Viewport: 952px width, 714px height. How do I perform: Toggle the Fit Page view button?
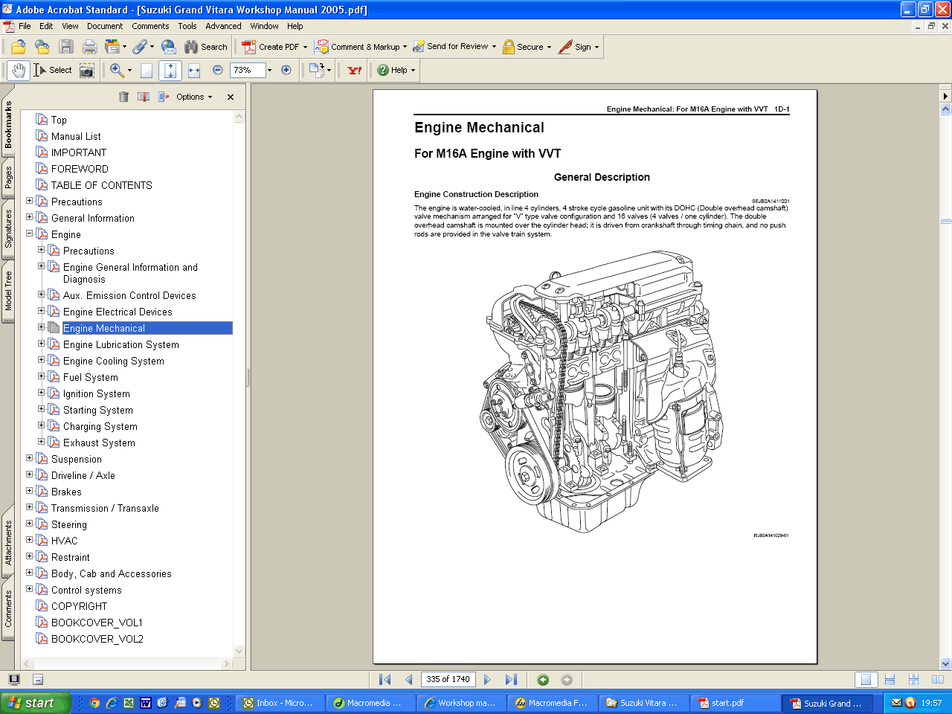[x=170, y=70]
